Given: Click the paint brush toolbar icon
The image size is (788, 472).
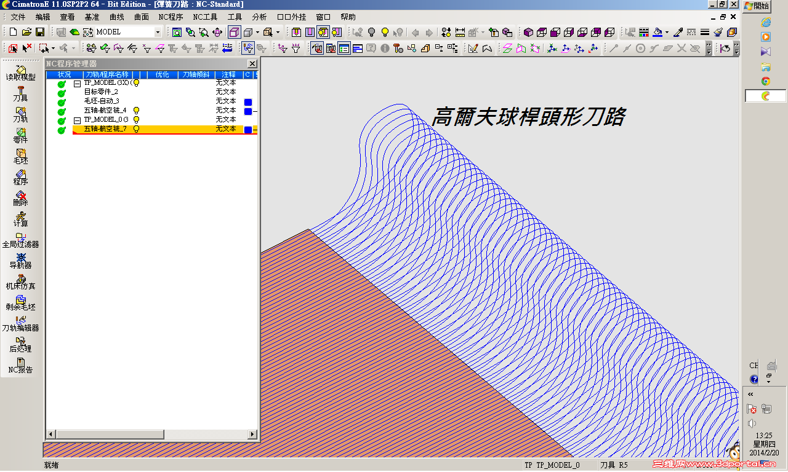Looking at the screenshot, I should pos(718,32).
